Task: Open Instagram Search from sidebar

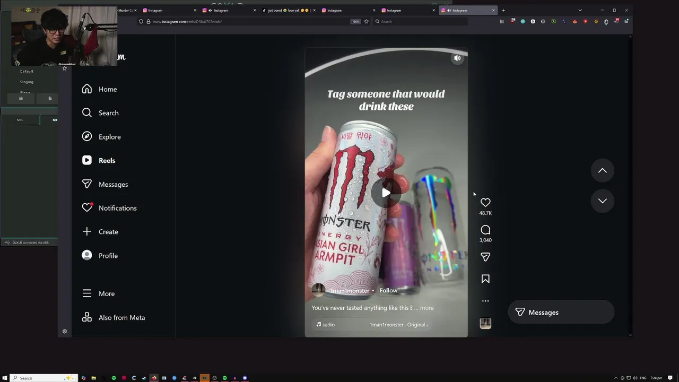Action: (x=101, y=113)
